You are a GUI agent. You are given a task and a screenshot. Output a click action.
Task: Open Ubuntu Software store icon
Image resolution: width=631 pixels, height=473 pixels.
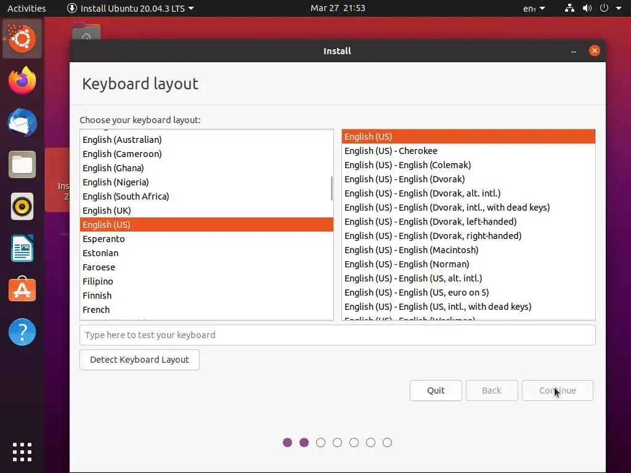click(x=22, y=289)
